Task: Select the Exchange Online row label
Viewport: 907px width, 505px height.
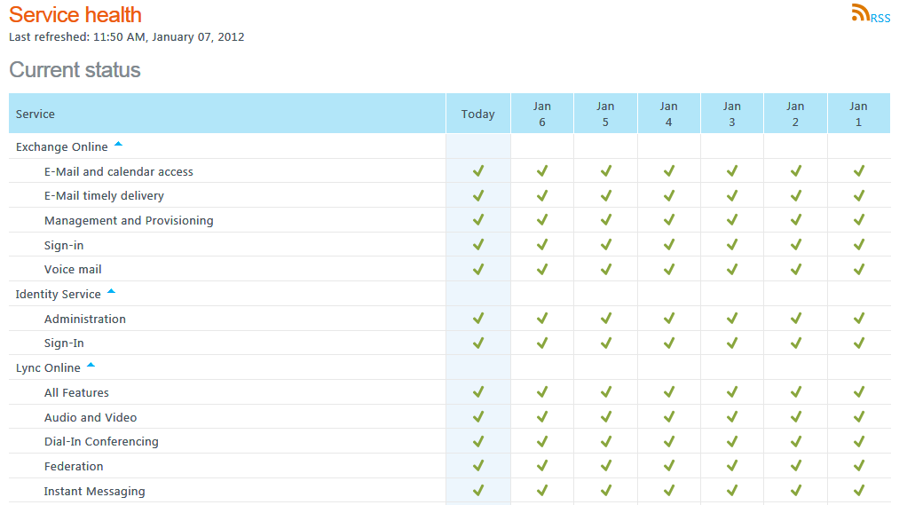Action: click(62, 147)
